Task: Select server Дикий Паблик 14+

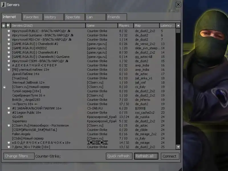Action: (88, 74)
